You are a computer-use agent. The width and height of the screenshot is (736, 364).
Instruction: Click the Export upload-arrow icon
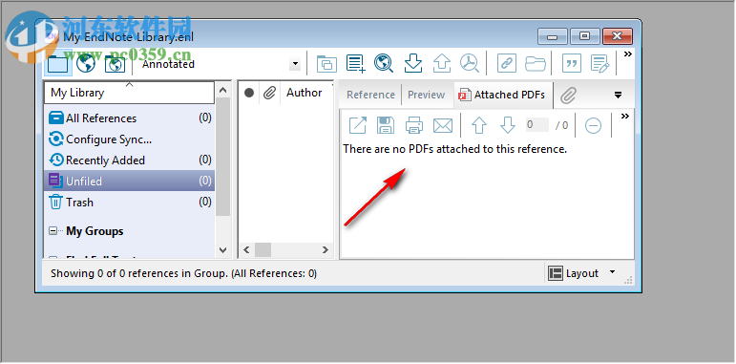pyautogui.click(x=441, y=63)
